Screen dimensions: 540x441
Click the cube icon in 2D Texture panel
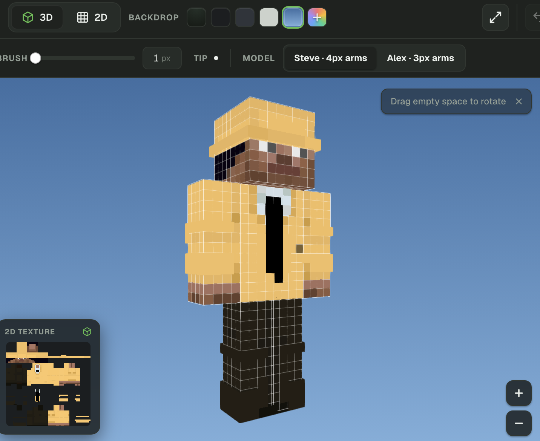click(x=87, y=332)
